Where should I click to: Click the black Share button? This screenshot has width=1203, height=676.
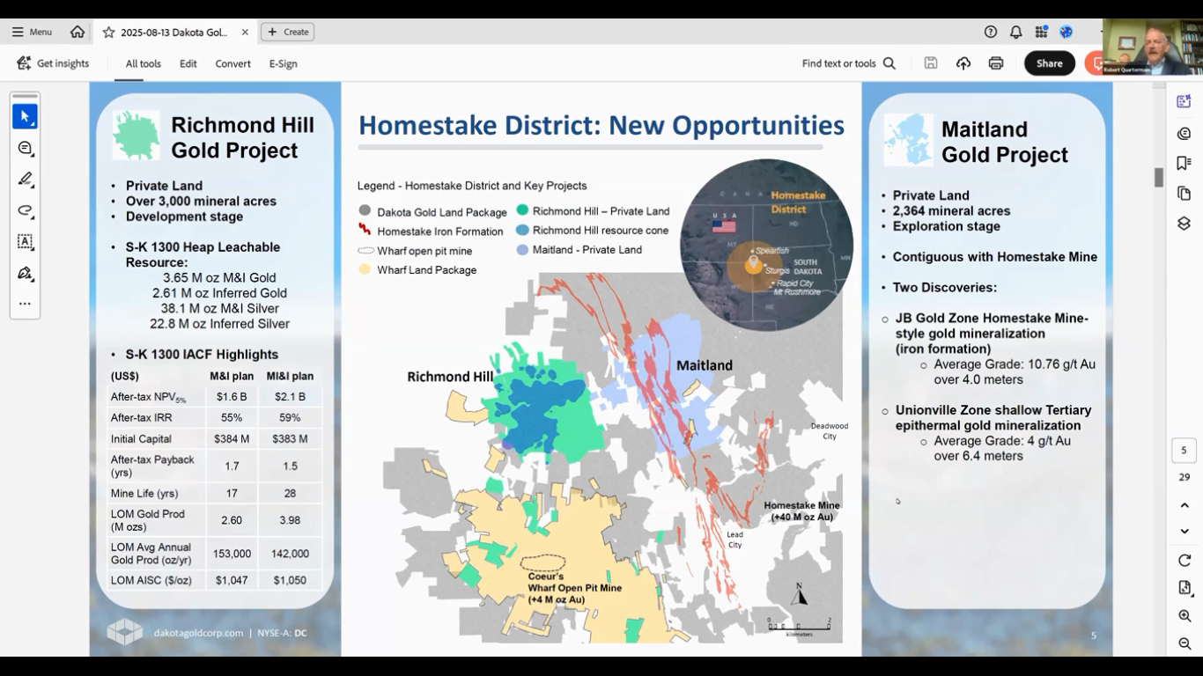click(x=1050, y=63)
